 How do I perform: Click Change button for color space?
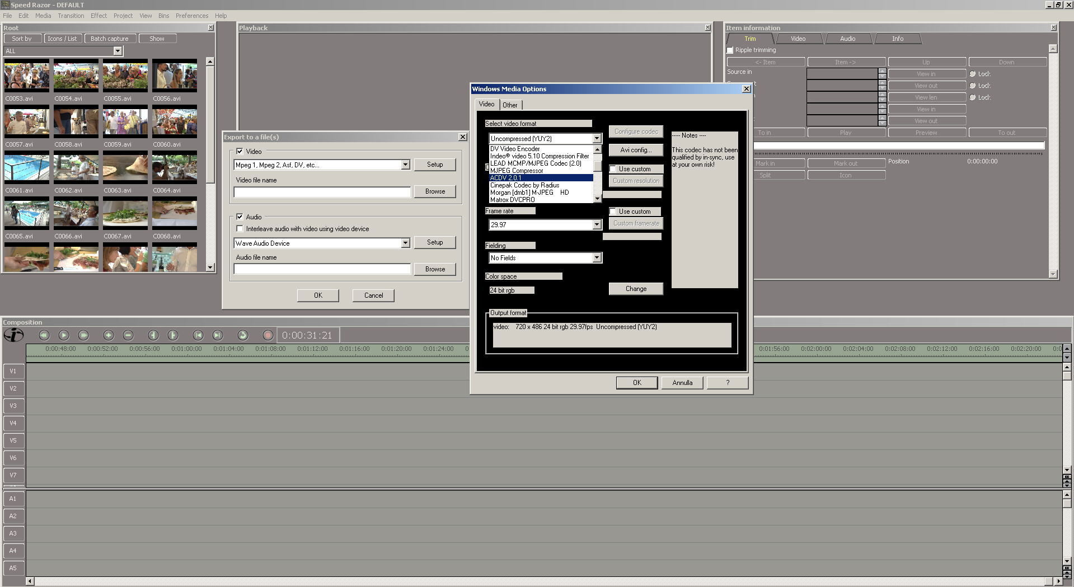636,289
